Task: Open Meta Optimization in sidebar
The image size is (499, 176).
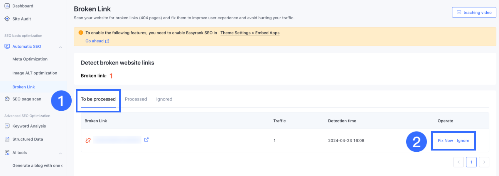Action: pos(30,59)
